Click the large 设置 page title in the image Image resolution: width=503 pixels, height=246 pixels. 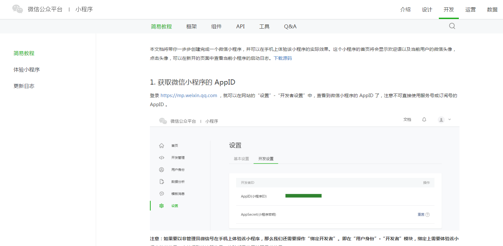[x=235, y=145]
